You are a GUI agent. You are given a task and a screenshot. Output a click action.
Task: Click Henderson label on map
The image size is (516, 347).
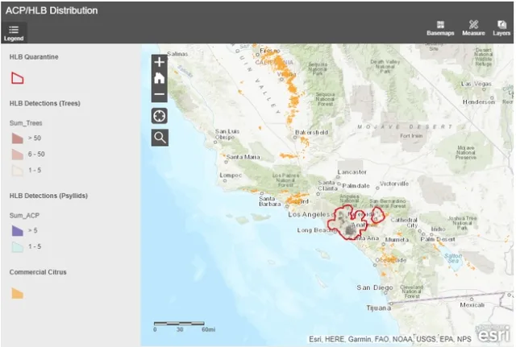point(479,102)
